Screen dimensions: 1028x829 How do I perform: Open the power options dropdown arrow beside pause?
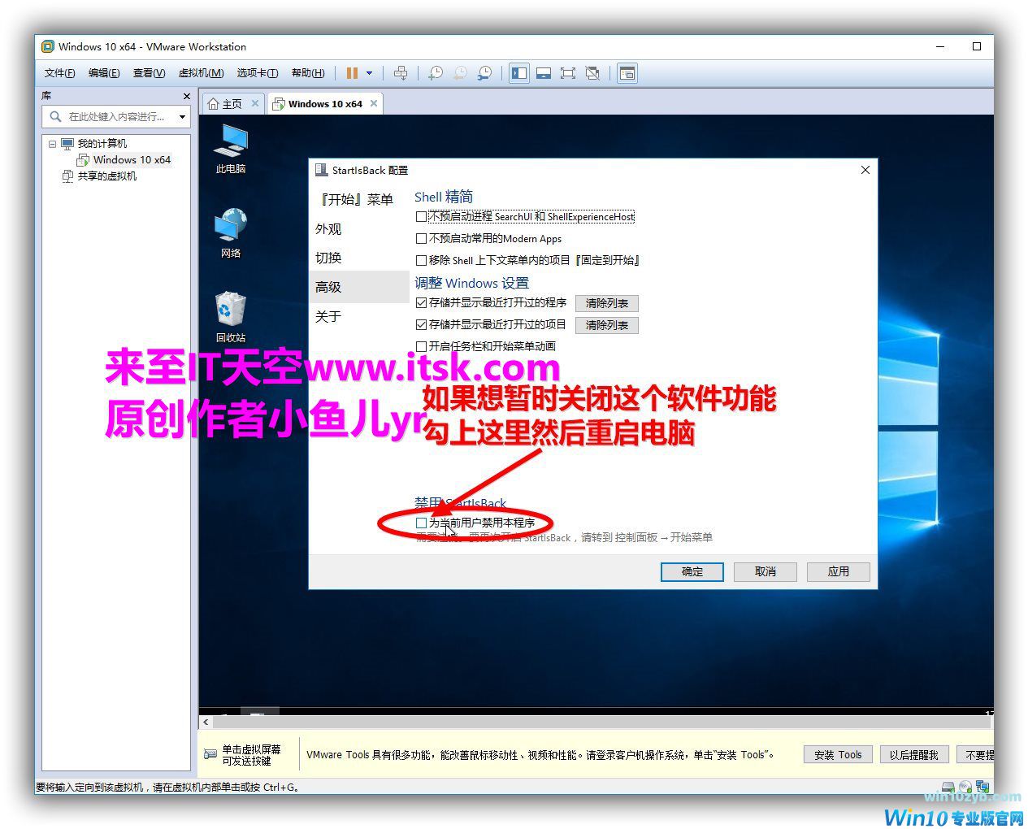(369, 73)
